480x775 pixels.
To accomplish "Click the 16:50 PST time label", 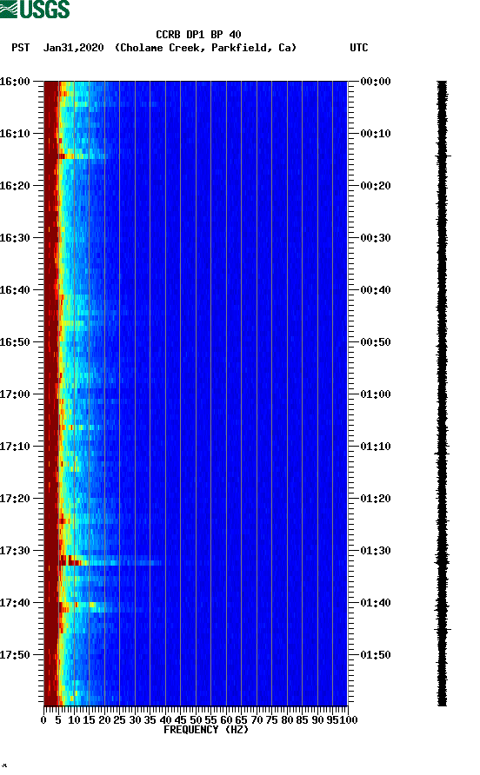I will [x=15, y=342].
